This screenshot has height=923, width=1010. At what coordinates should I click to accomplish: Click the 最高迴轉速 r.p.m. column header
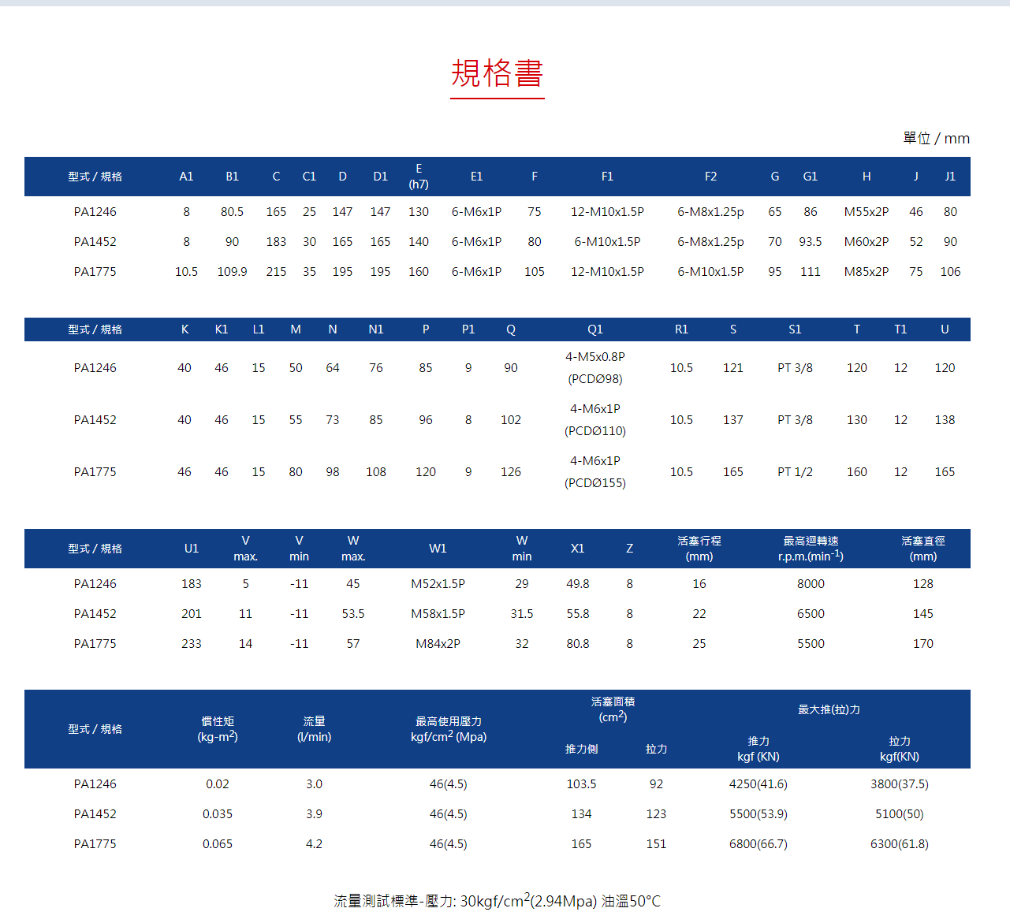click(x=811, y=549)
